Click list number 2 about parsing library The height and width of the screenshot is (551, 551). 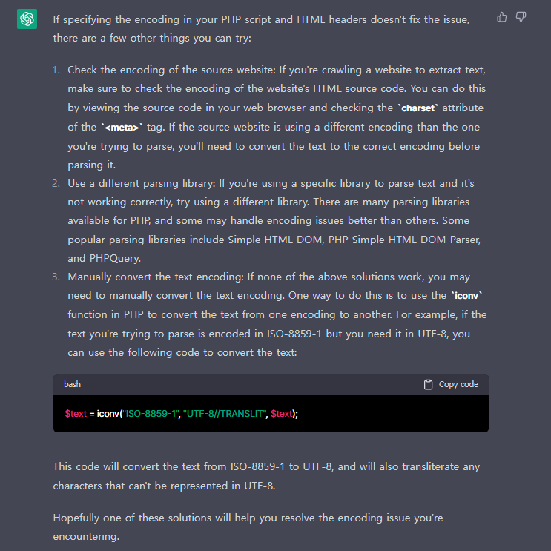click(56, 183)
